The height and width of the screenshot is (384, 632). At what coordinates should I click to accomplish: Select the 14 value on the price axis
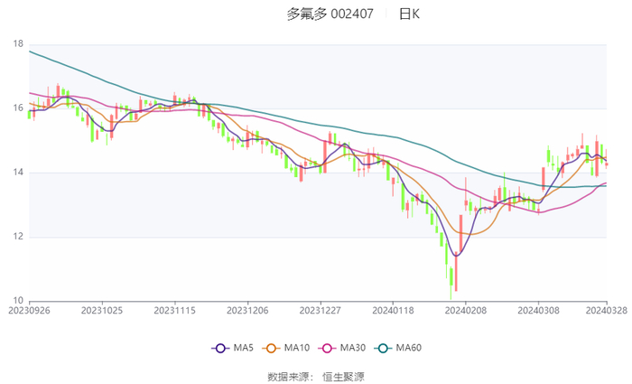coord(17,173)
